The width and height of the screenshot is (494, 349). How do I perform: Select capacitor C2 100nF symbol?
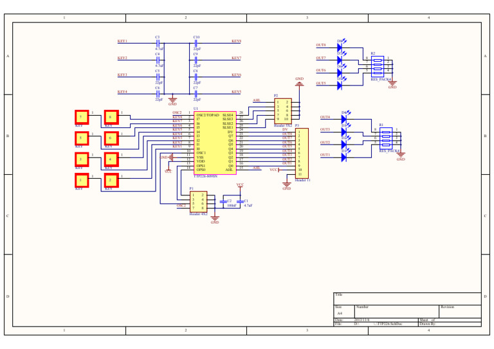223,201
